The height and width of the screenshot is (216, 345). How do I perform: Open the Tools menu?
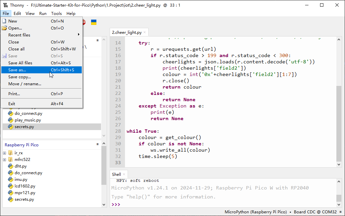pyautogui.click(x=56, y=13)
